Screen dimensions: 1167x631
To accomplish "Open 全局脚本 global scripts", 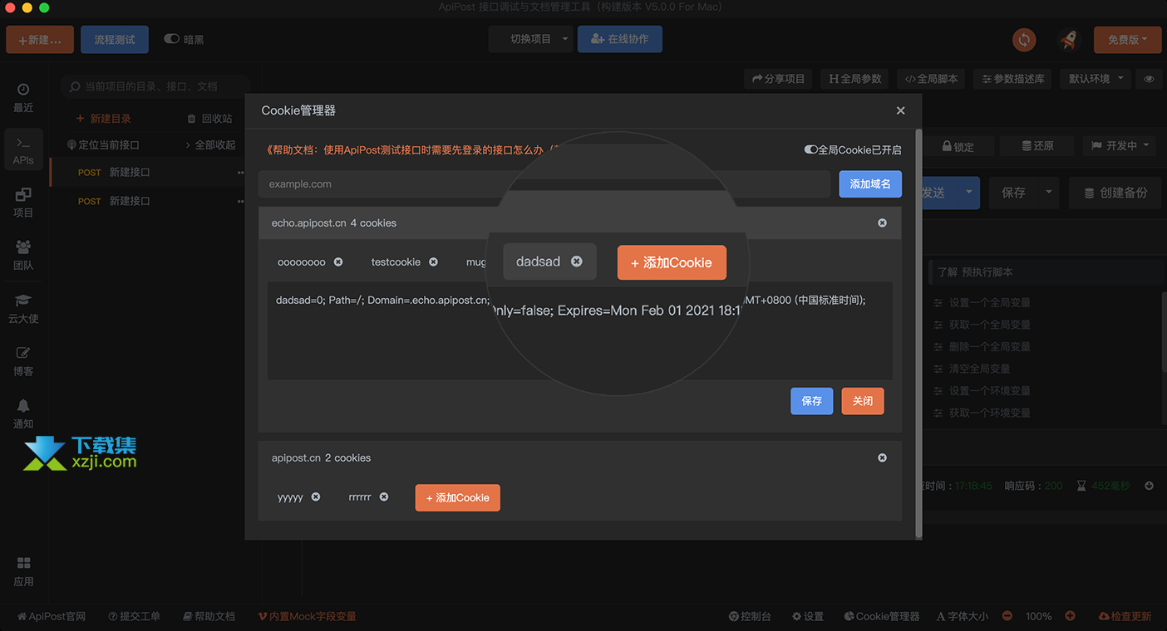I will click(x=932, y=79).
